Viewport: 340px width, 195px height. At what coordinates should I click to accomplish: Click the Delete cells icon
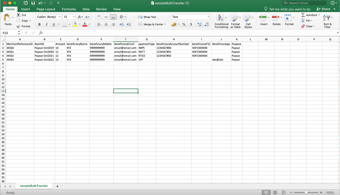coord(276,18)
